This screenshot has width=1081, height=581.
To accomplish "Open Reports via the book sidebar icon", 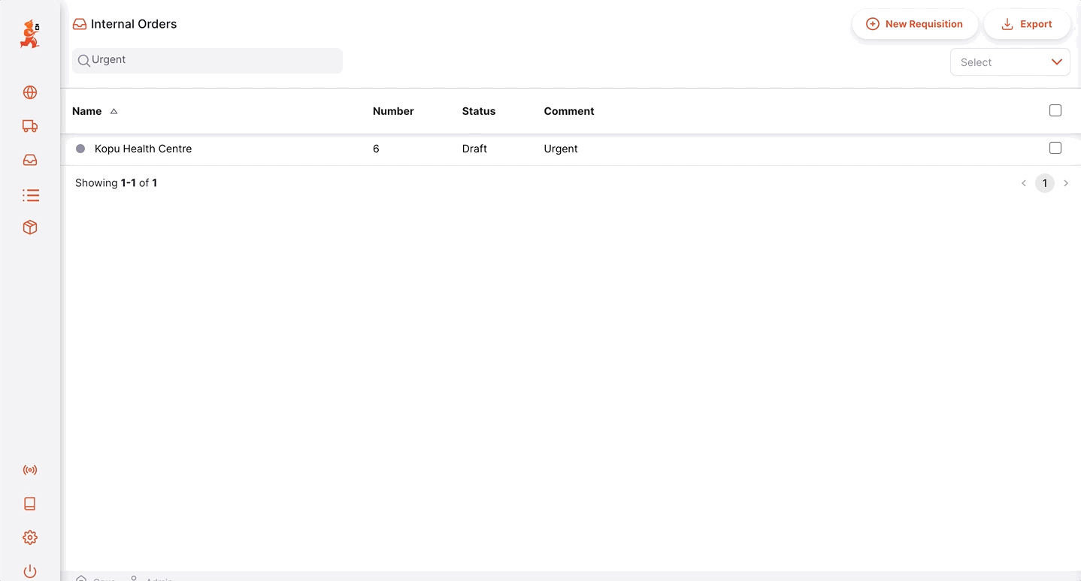I will (29, 503).
